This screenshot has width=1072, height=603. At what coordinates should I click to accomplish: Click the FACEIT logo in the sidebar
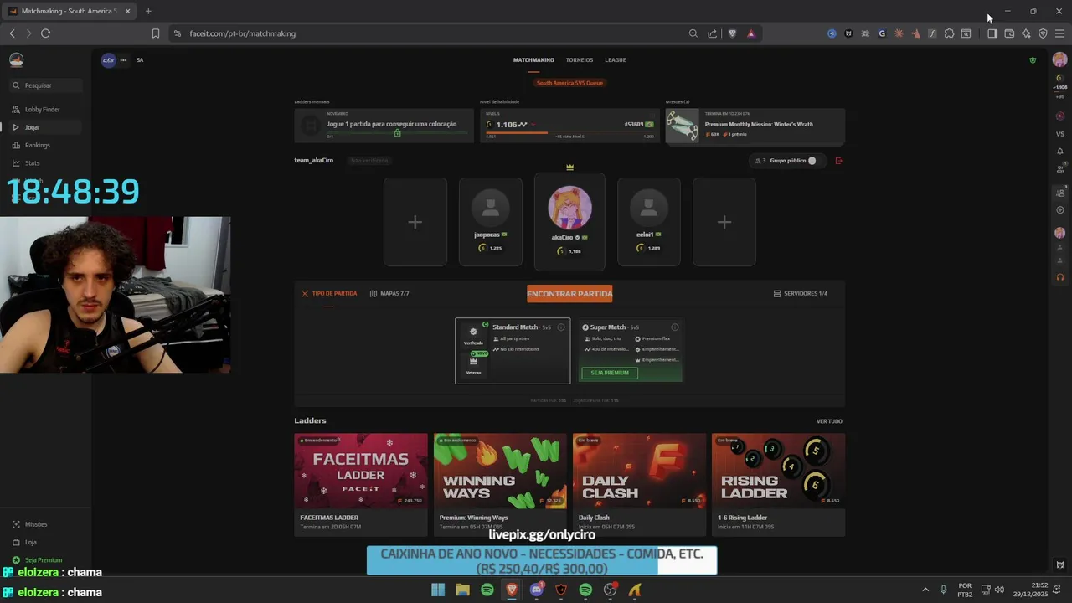pos(16,59)
